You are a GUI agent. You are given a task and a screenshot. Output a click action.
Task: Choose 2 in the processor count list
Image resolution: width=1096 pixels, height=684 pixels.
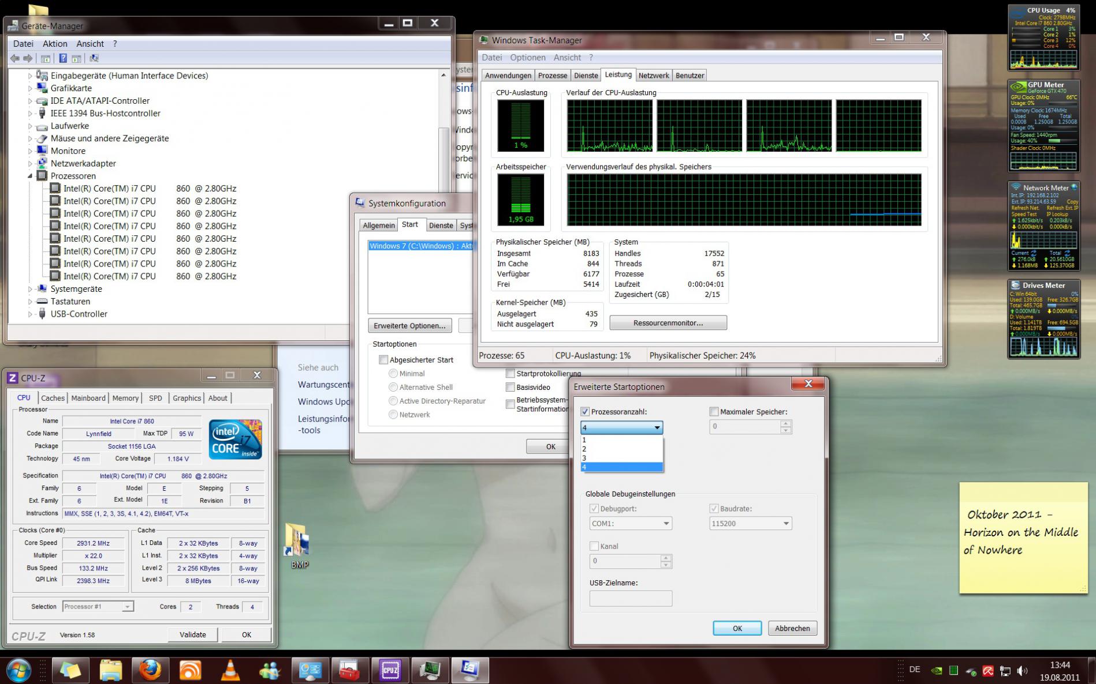pos(622,449)
